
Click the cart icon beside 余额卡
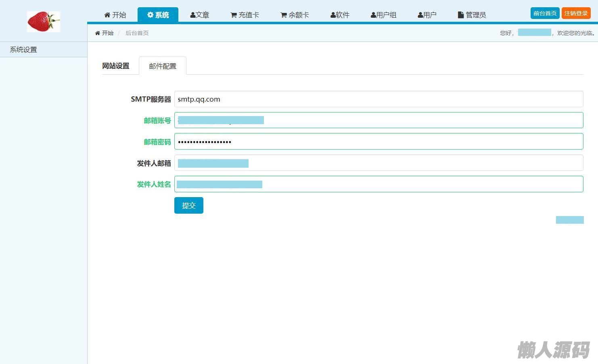click(x=284, y=15)
